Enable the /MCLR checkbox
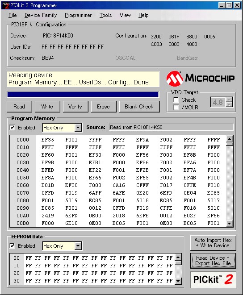 point(176,107)
